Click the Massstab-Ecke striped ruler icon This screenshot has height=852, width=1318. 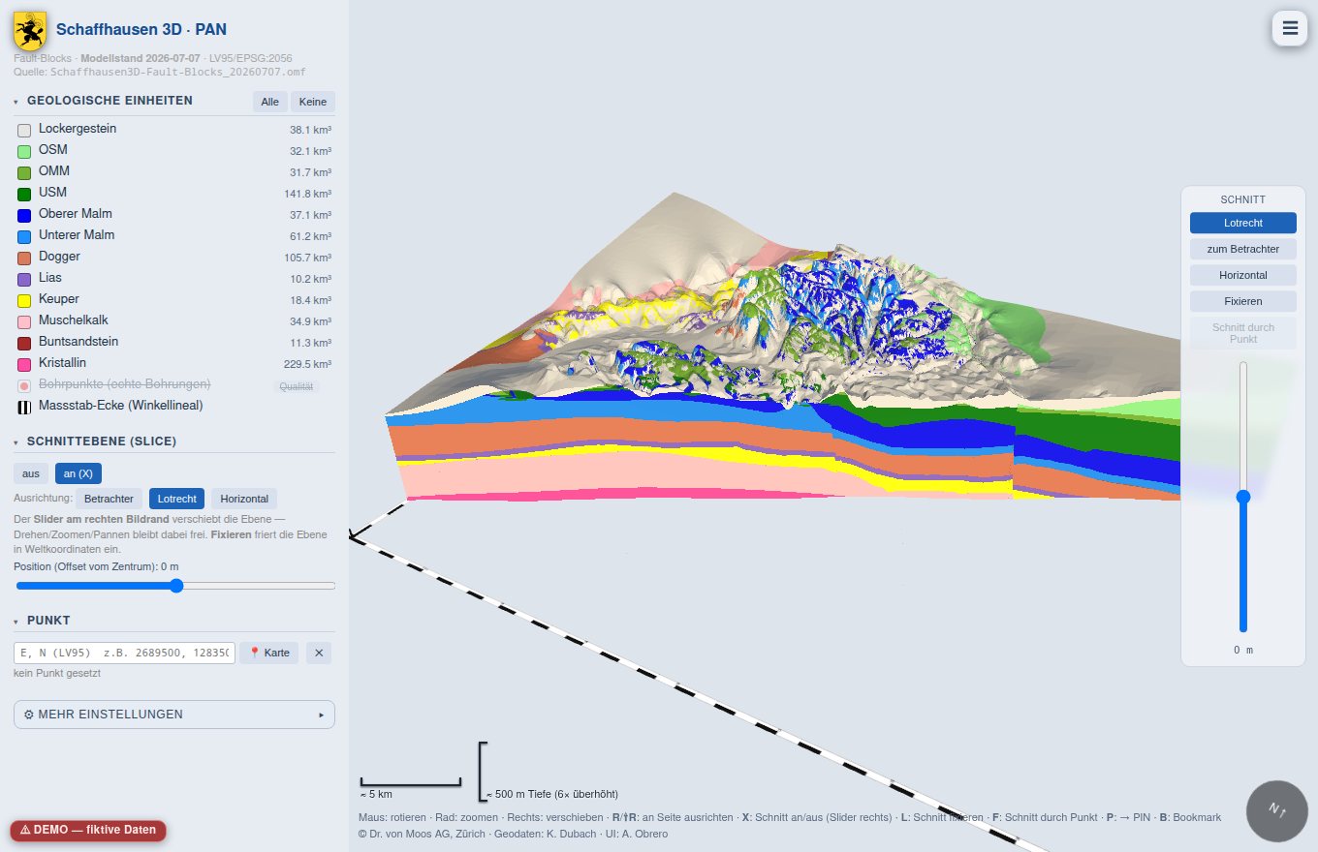pyautogui.click(x=24, y=407)
